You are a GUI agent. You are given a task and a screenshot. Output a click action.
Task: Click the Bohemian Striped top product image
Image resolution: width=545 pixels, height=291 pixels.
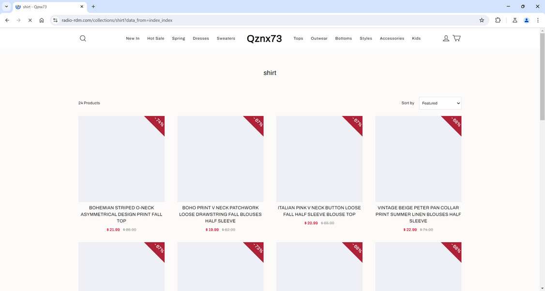pyautogui.click(x=121, y=159)
